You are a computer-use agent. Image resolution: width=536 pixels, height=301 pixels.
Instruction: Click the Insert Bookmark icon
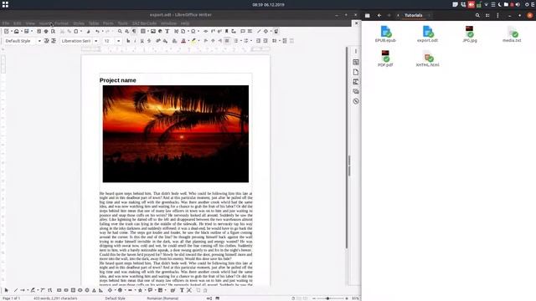click(x=226, y=32)
